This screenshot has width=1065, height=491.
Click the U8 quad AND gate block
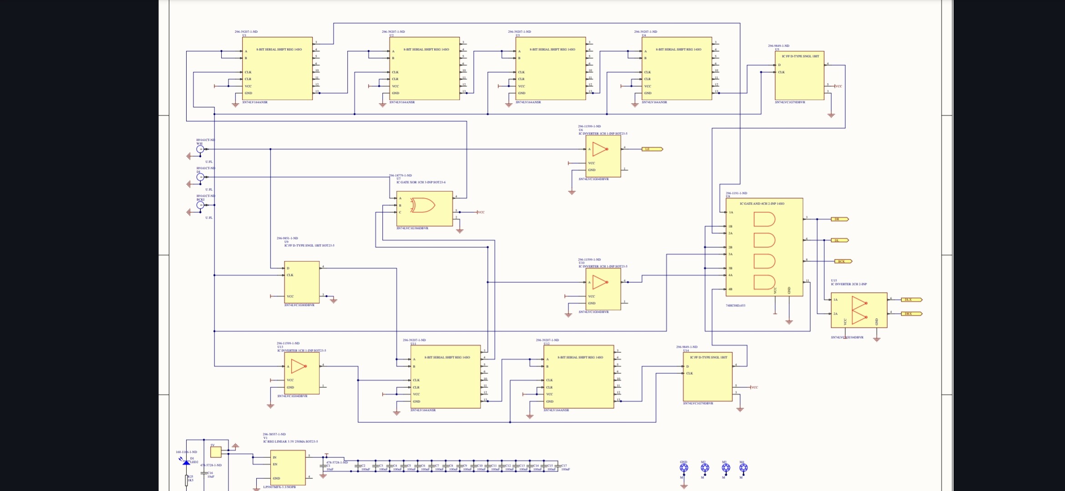[764, 247]
